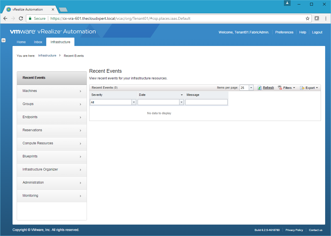This screenshot has width=331, height=236.
Task: Bookmark this page with the star icon
Action: point(307,18)
